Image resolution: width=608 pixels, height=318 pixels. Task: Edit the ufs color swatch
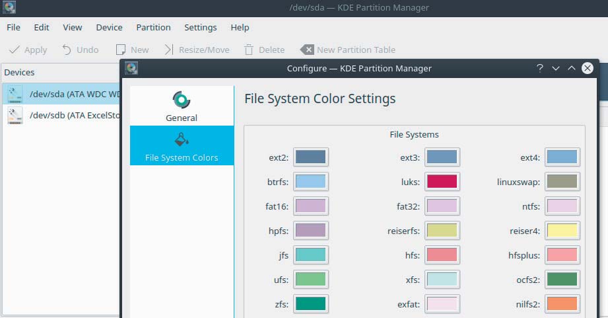click(x=310, y=279)
